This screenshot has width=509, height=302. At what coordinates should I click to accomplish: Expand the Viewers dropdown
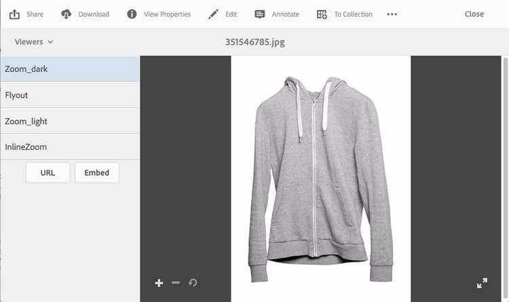point(34,42)
